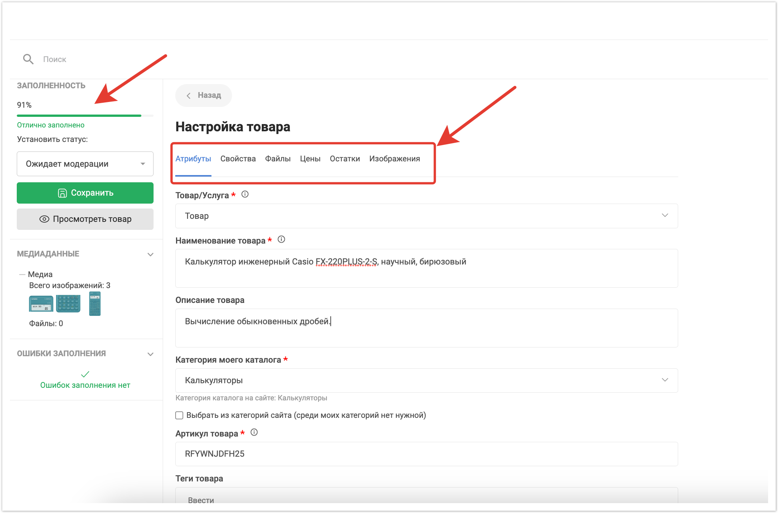Click info icon beside Наименование товара
Screen dimensions: 778x513
[281, 239]
